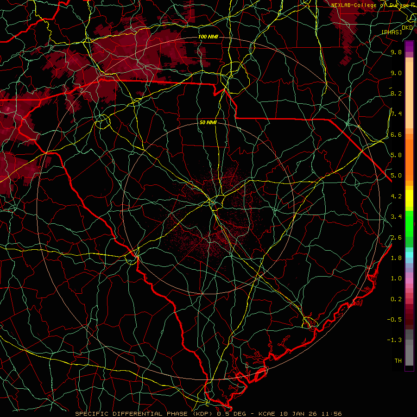This screenshot has height=417, width=417.
Task: Pick the cyan segment of the color bar
Action: pos(409,255)
